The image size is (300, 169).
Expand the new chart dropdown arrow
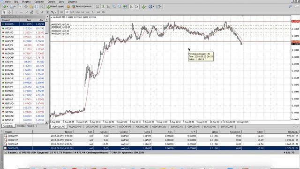tap(7, 7)
